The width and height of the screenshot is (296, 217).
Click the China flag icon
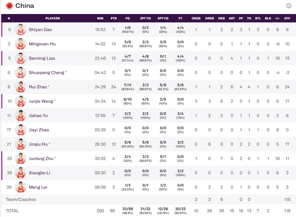coord(10,6)
